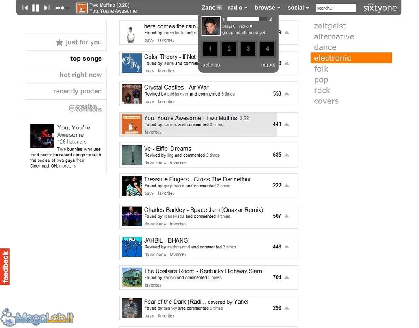Viewport: 419px width, 328px height.
Task: Upvote The Upstairs Room - Kentucky Highway Slam
Action: tap(287, 277)
